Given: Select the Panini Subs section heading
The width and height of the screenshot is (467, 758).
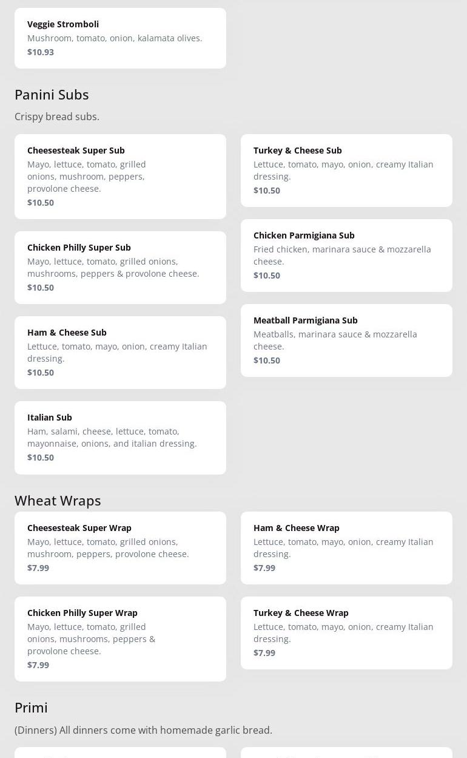Looking at the screenshot, I should [x=52, y=95].
